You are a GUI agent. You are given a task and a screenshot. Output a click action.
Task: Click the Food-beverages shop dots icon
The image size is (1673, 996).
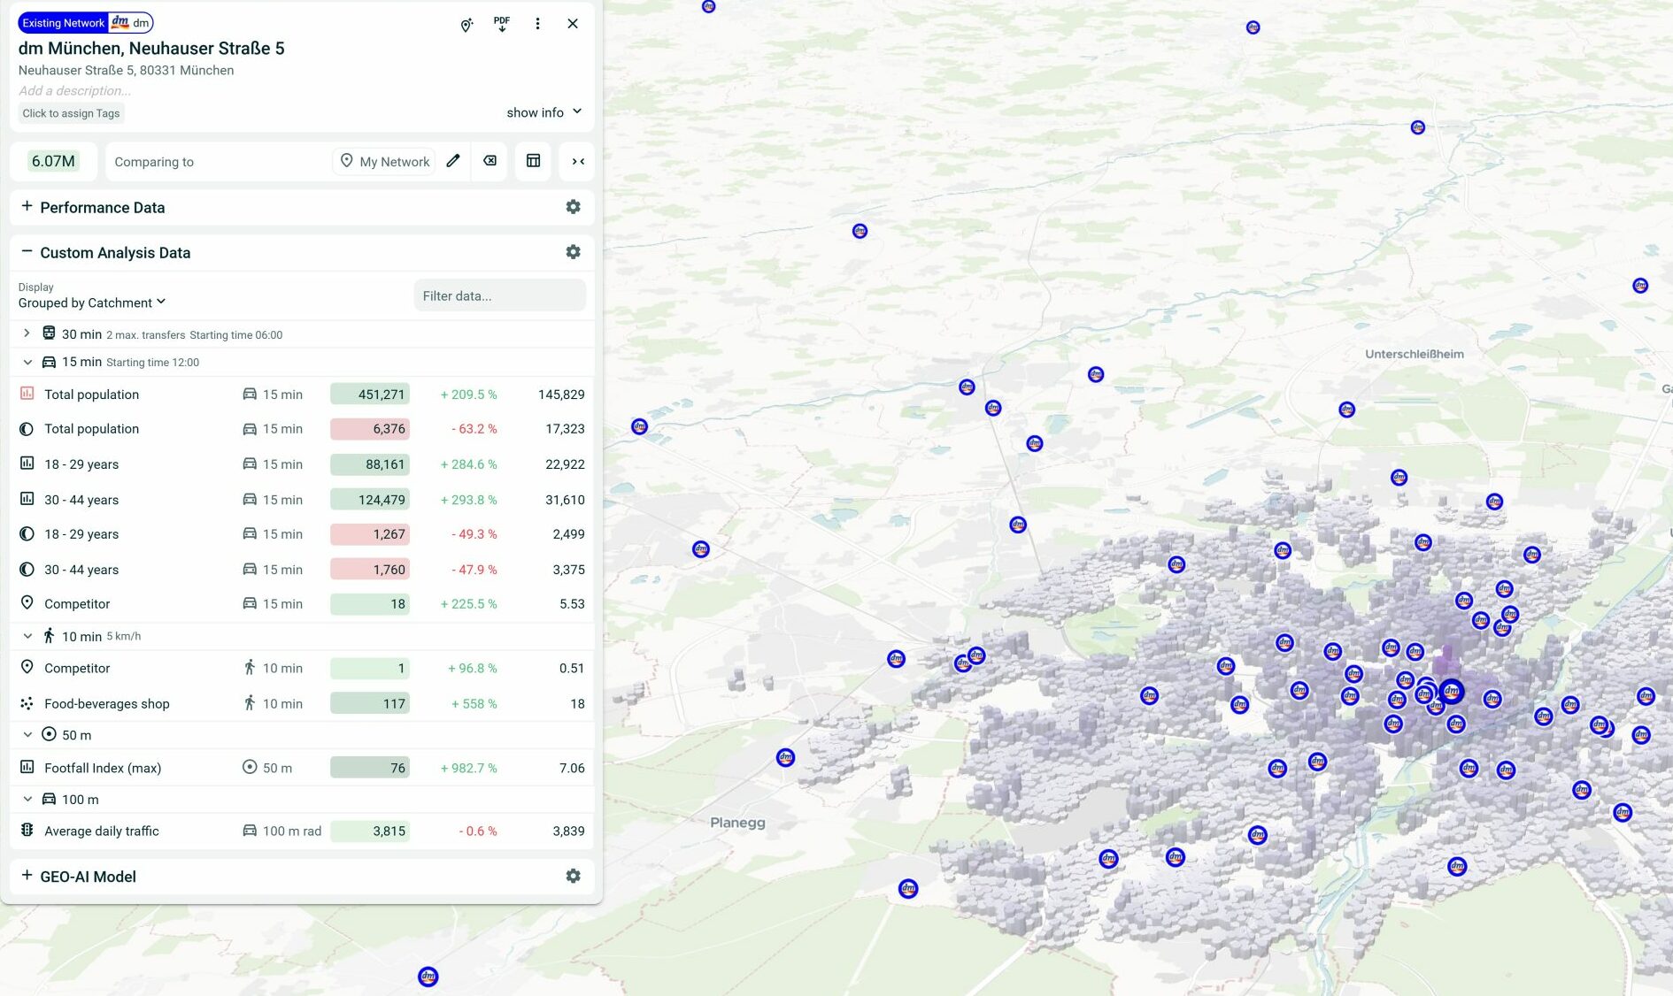pos(27,703)
